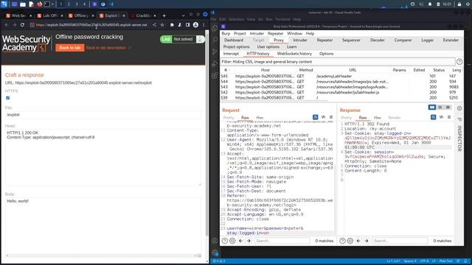
Task: Open terminal from the top panel
Action: click(47, 4)
